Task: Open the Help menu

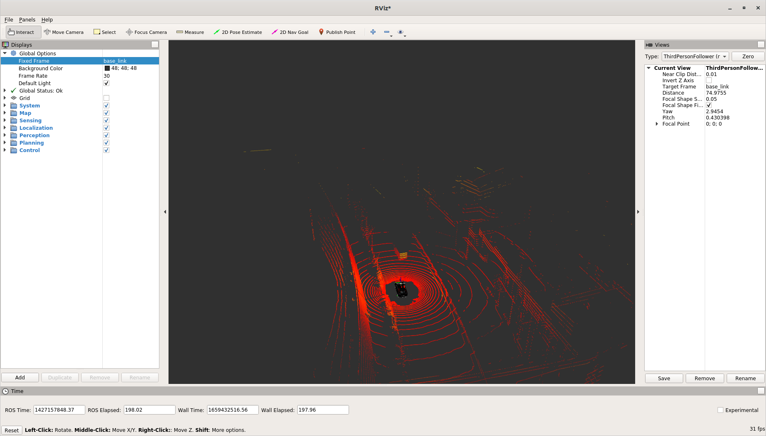Action: click(x=47, y=19)
